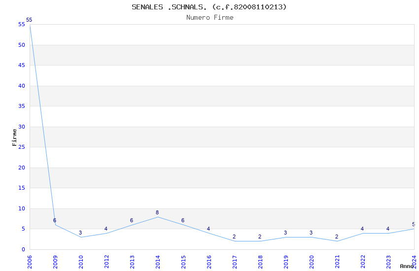Click the 30 y-axis tick label
The width and height of the screenshot is (419, 271).
22,127
